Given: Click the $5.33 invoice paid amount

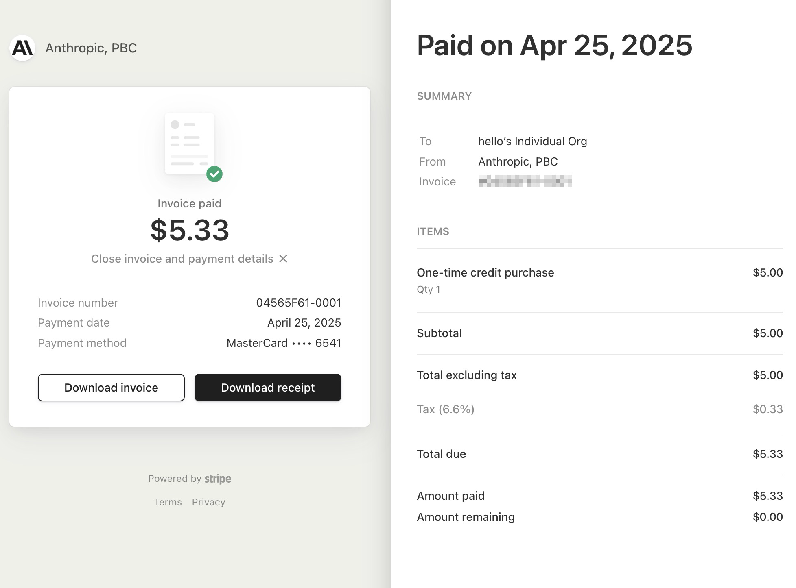Looking at the screenshot, I should click(x=190, y=230).
